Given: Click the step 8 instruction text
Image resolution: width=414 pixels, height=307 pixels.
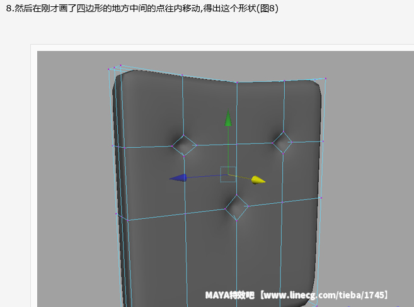Looking at the screenshot, I should pyautogui.click(x=142, y=8).
